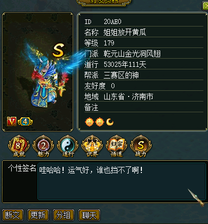Open the 识界 badge
This screenshot has height=224, width=208.
pos(92,146)
